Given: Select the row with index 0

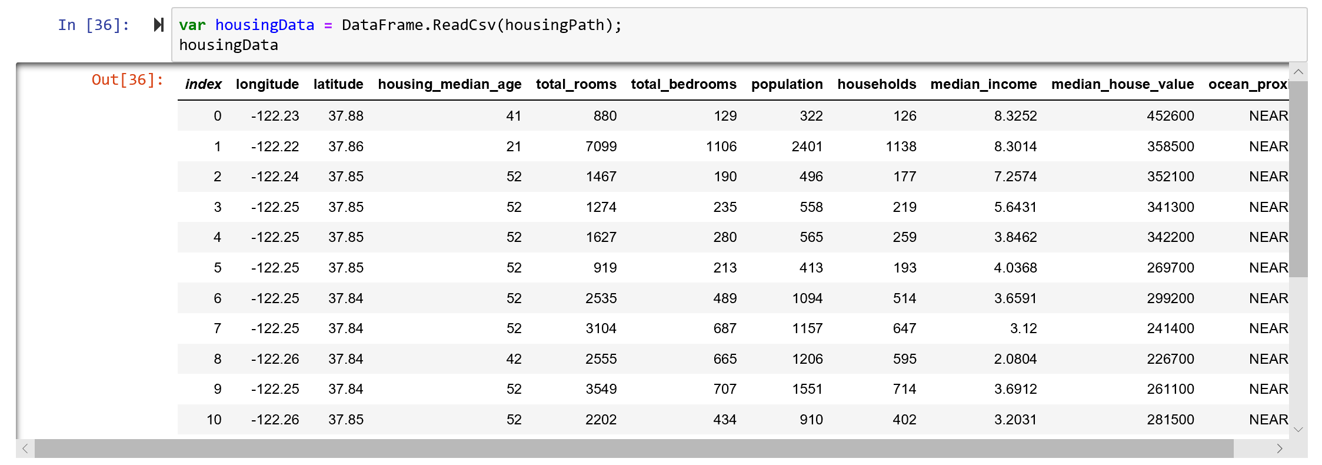Looking at the screenshot, I should [588, 116].
